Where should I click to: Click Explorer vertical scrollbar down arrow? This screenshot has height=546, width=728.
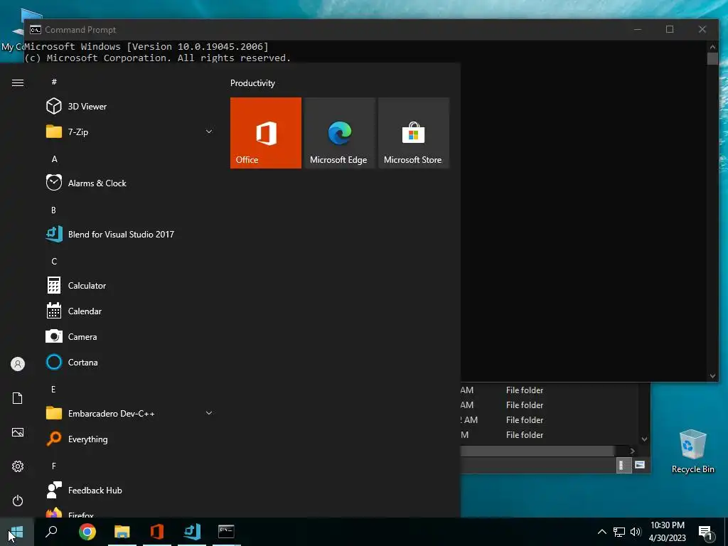coord(644,439)
